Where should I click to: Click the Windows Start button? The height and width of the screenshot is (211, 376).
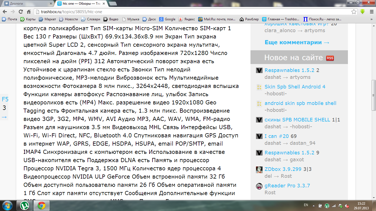(x=7, y=205)
